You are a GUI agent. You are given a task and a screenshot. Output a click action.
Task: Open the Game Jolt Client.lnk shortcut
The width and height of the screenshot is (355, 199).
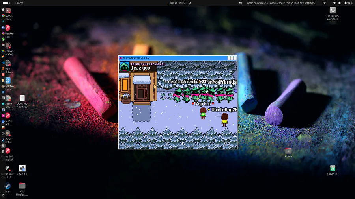(8, 154)
